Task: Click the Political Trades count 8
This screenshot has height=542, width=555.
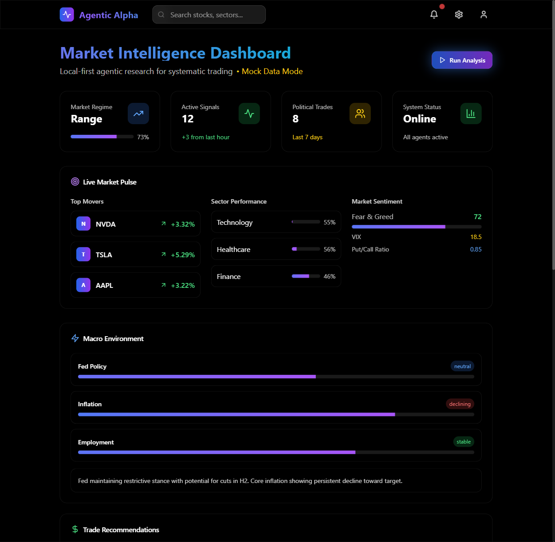Action: click(x=295, y=119)
